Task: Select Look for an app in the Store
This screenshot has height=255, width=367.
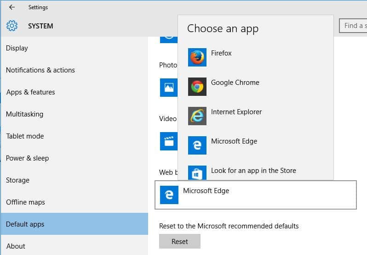Action: pos(253,171)
